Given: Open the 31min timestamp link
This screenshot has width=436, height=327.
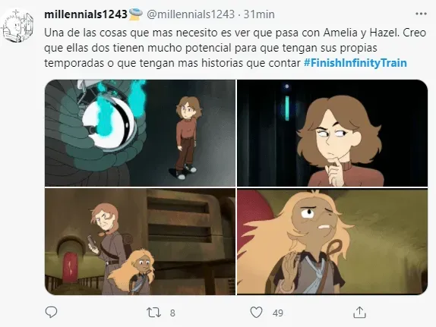Looking at the screenshot, I should coord(259,14).
